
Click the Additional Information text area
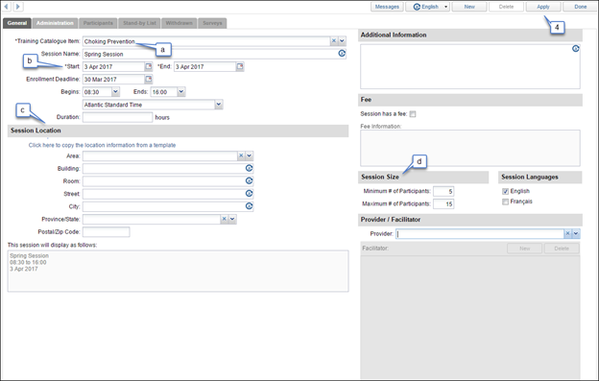(469, 66)
